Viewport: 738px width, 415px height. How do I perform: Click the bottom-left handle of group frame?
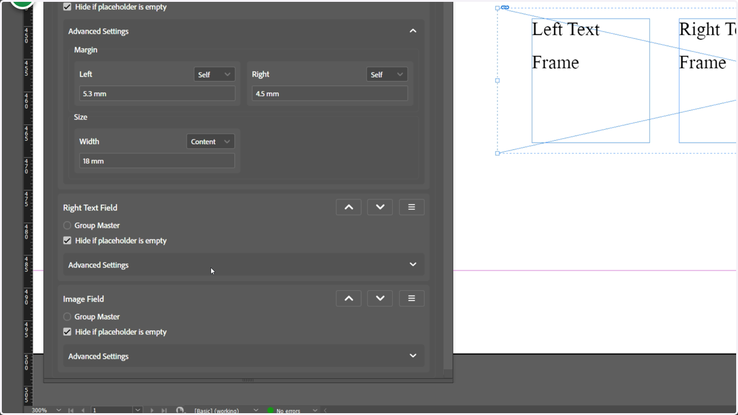pos(498,153)
